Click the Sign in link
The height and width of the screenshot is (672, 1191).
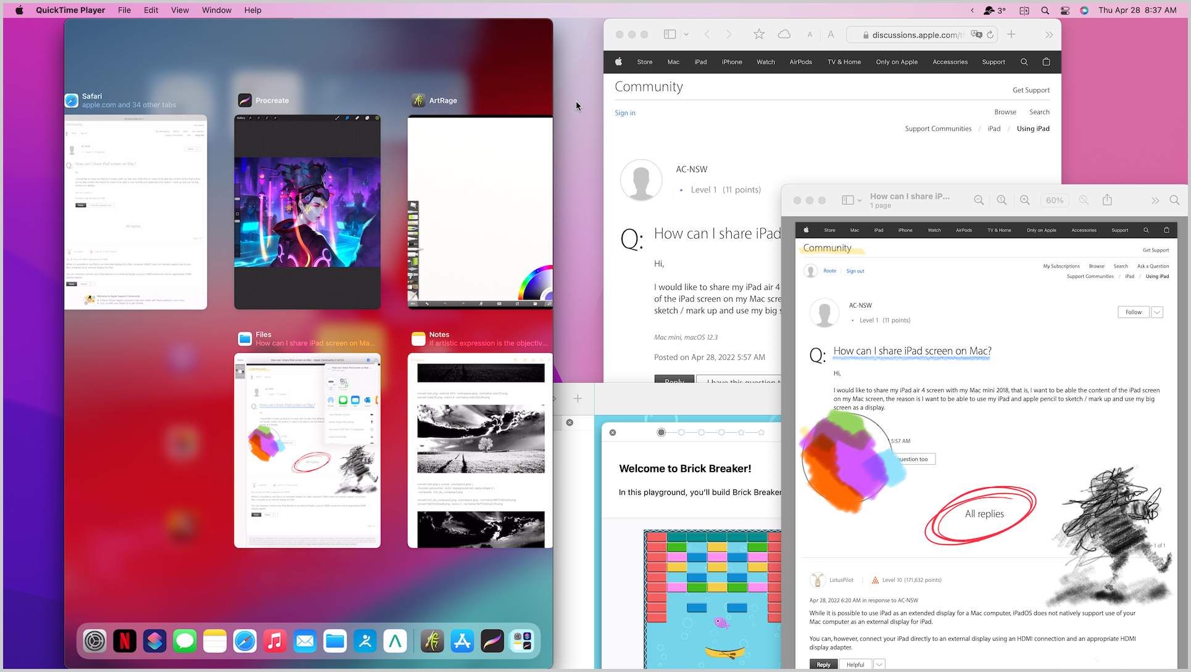(x=625, y=113)
